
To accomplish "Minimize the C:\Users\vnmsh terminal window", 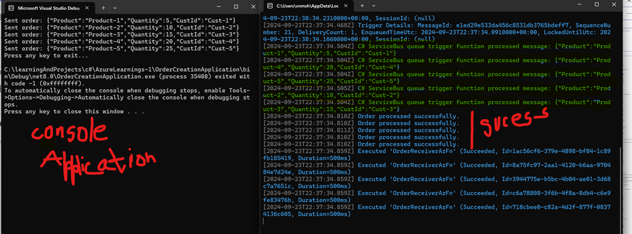I will point(580,4).
